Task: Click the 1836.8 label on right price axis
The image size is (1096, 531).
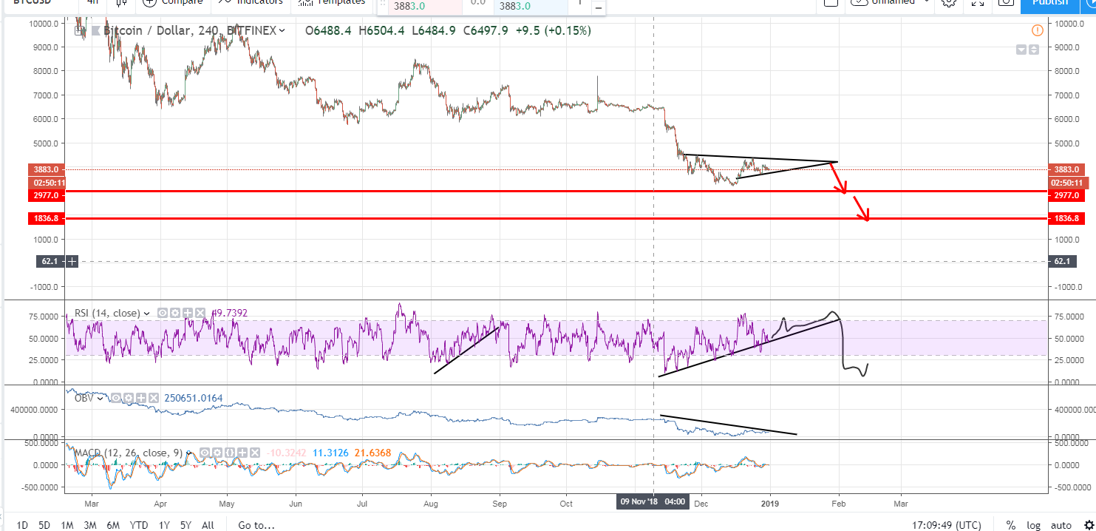Action: (1065, 218)
